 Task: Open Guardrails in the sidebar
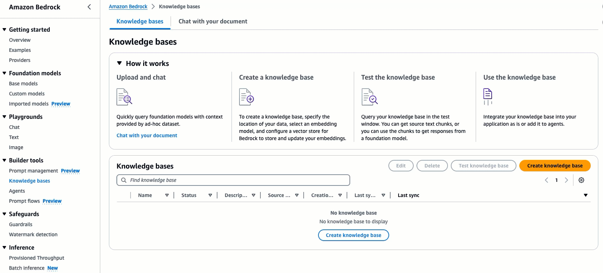click(x=21, y=224)
